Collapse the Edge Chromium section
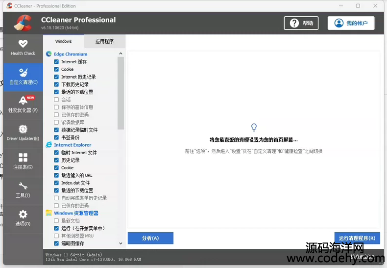Viewport: 387px width, 268px height. click(71, 54)
